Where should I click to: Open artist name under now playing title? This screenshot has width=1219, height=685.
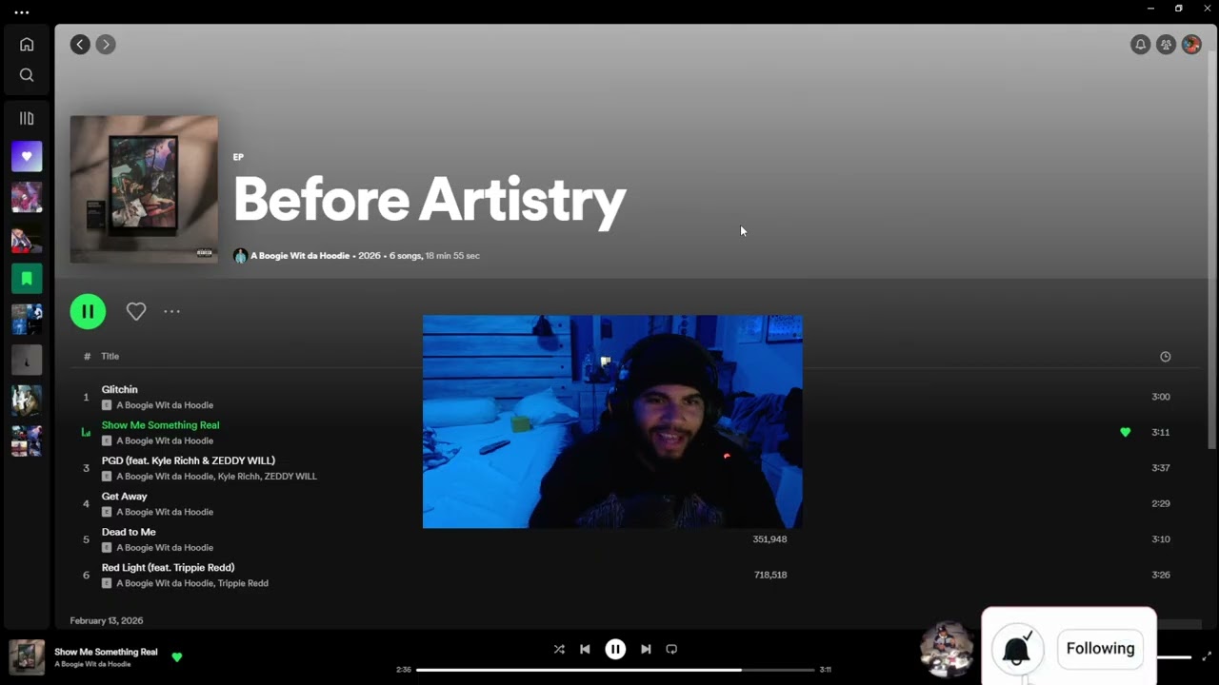[92, 664]
